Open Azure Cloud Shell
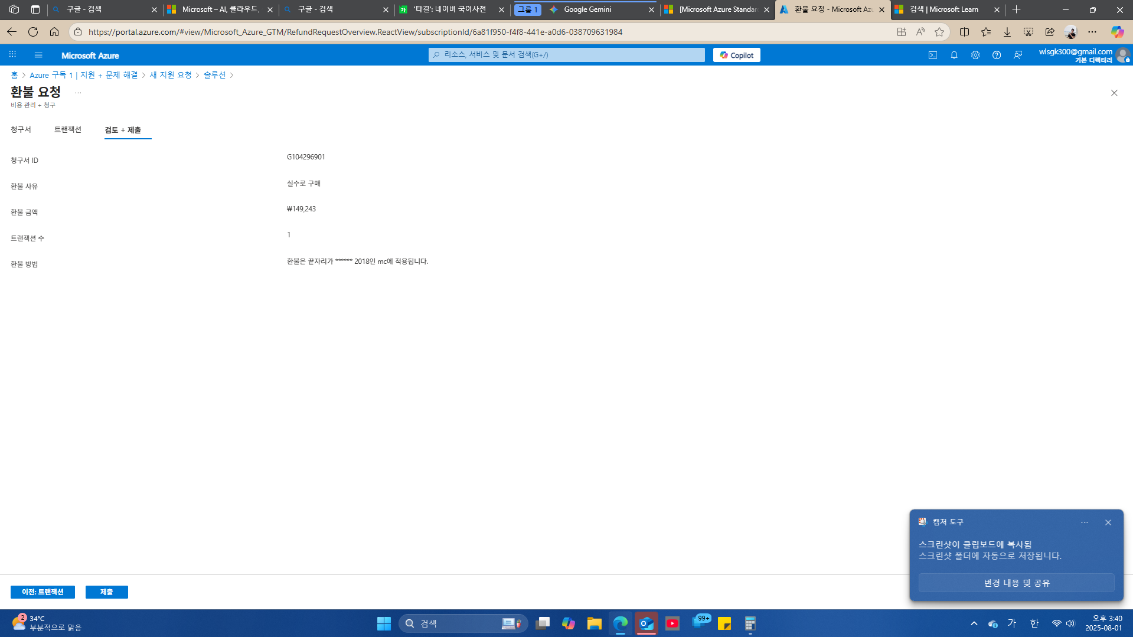Viewport: 1133px width, 637px height. pos(933,54)
